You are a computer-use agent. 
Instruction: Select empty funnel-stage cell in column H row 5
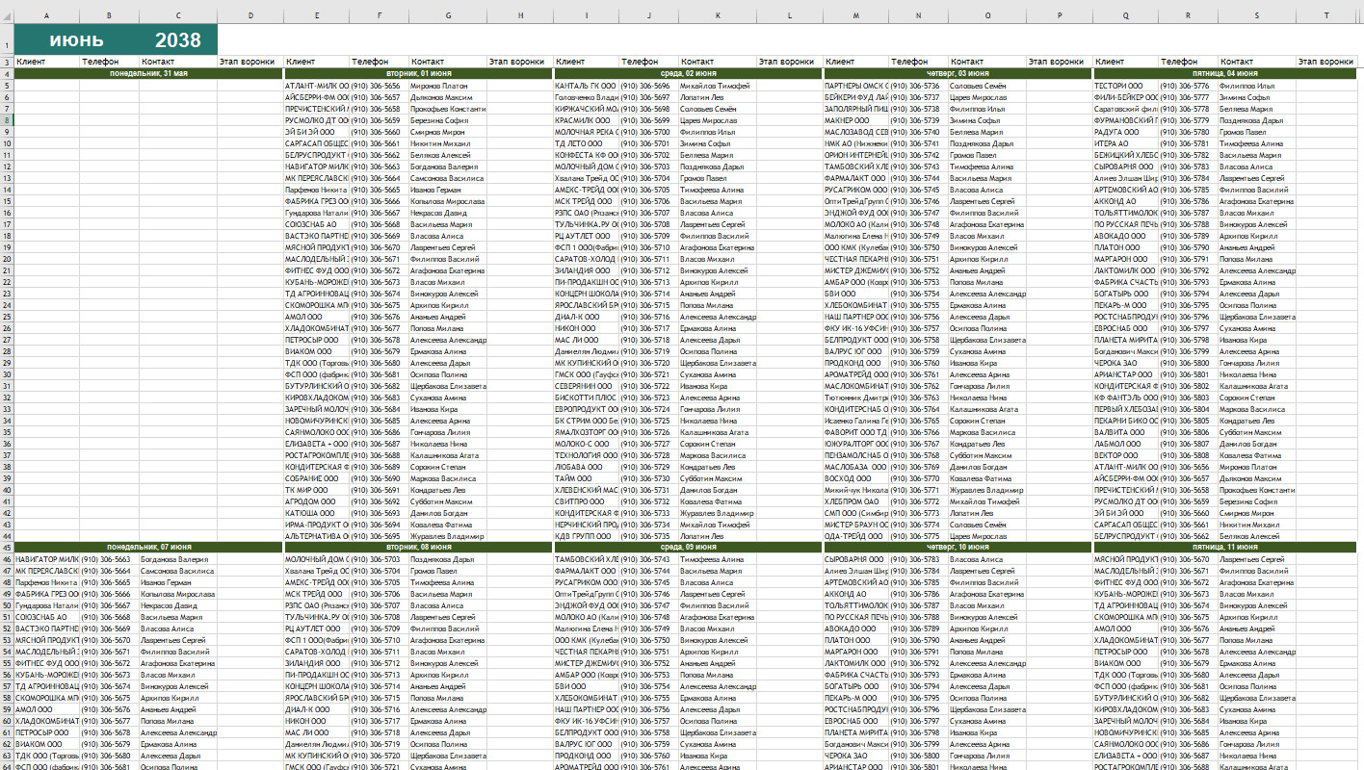point(520,85)
